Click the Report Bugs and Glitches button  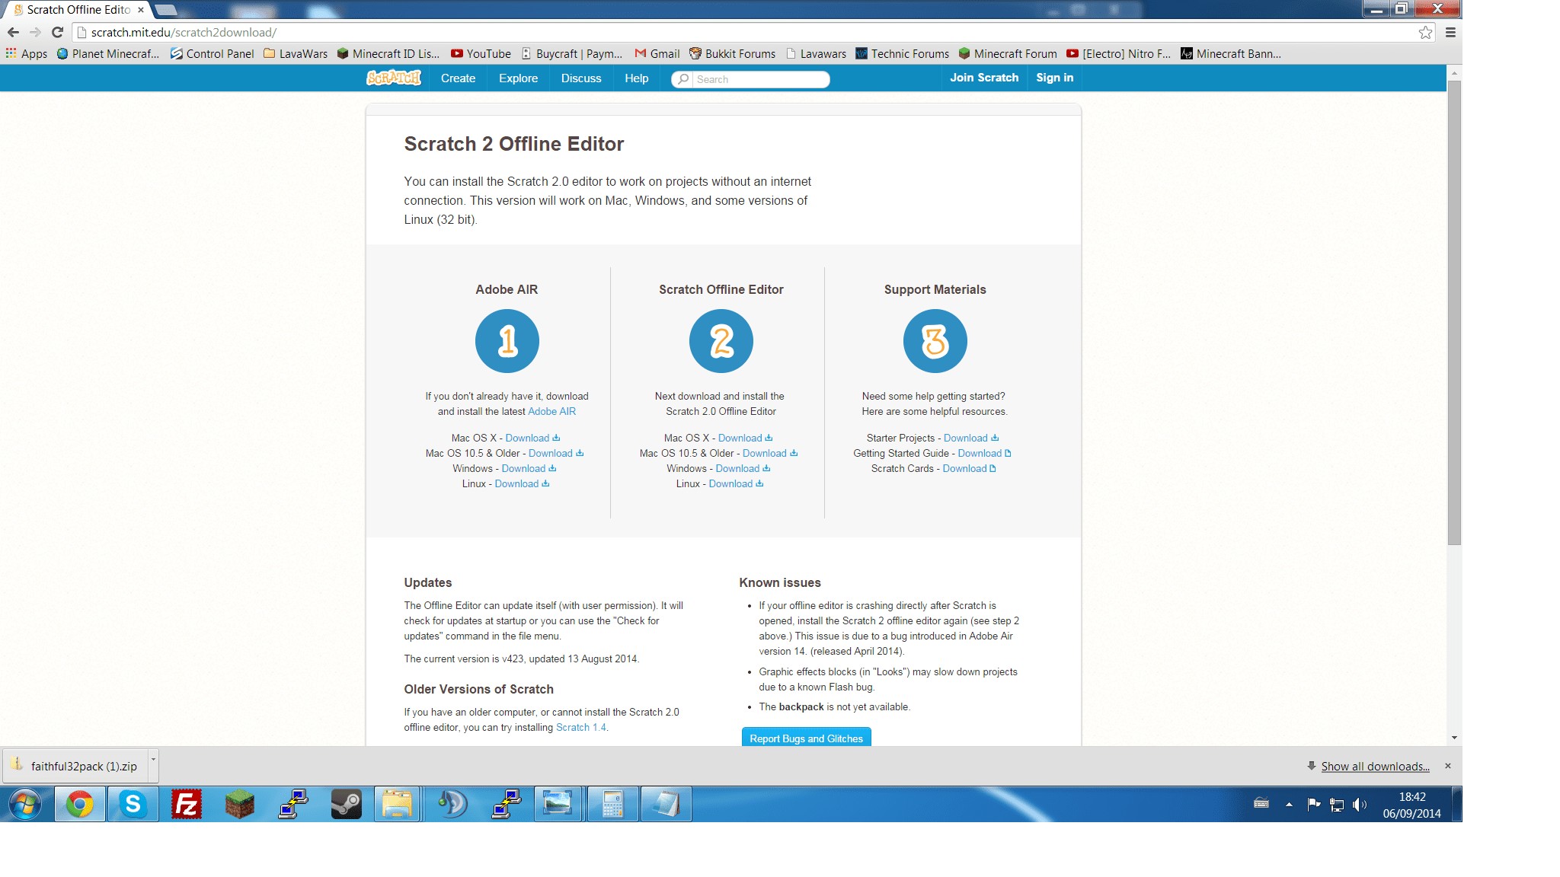tap(806, 738)
